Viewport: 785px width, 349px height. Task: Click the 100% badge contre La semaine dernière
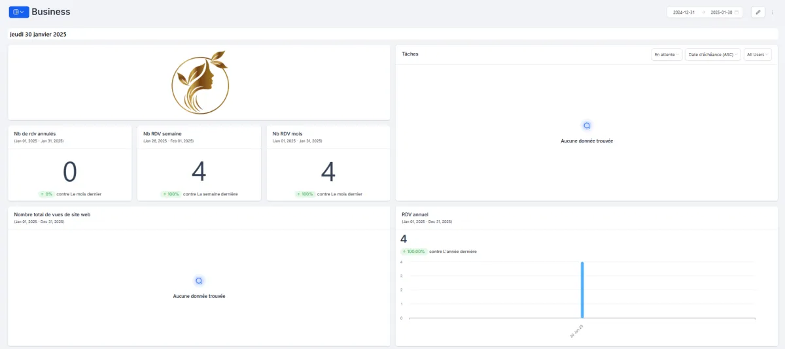(x=171, y=194)
